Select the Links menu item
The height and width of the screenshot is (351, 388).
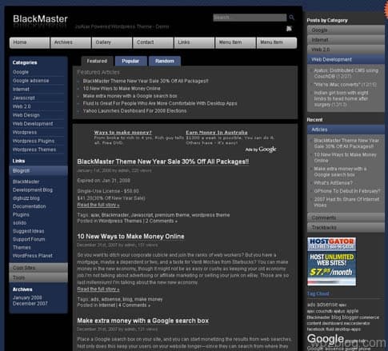point(194,42)
